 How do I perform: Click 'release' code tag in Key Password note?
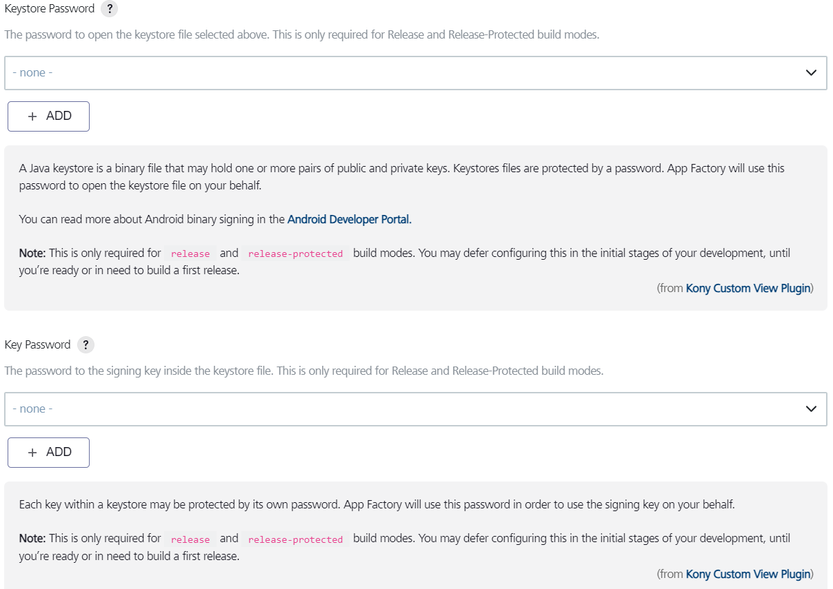(190, 539)
